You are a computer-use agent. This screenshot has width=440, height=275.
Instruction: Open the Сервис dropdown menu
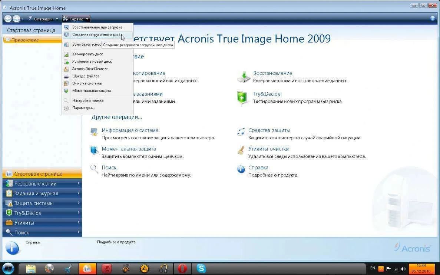76,19
